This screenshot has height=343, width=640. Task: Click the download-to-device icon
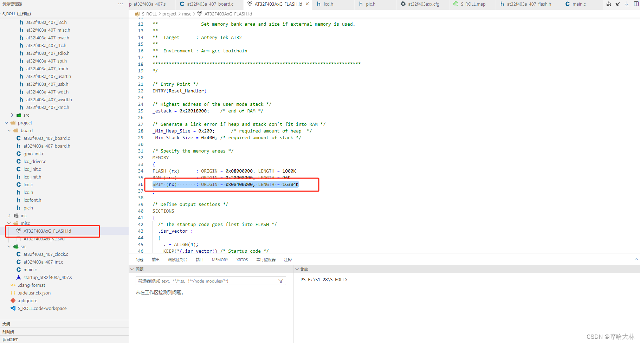click(627, 4)
